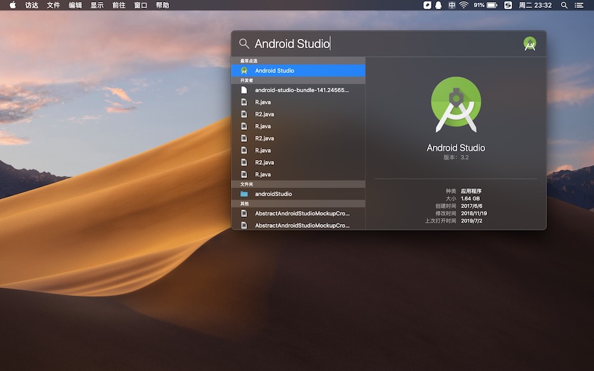Open the 文件 menu
Image resolution: width=594 pixels, height=371 pixels.
pyautogui.click(x=53, y=5)
